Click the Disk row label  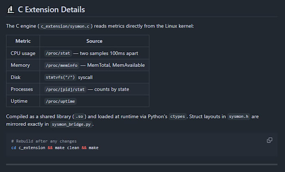tap(16, 77)
